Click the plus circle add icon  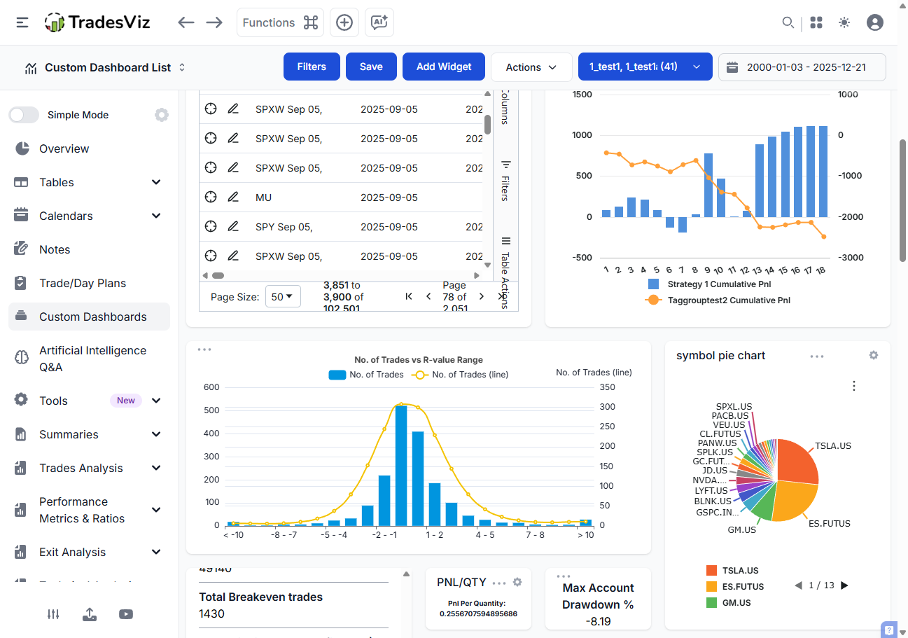tap(344, 22)
